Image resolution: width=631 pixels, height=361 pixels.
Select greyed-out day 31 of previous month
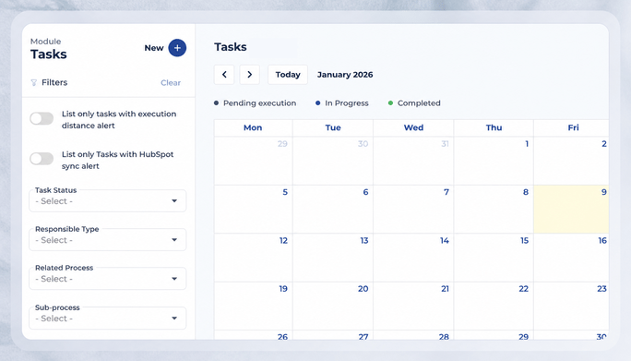(413, 161)
